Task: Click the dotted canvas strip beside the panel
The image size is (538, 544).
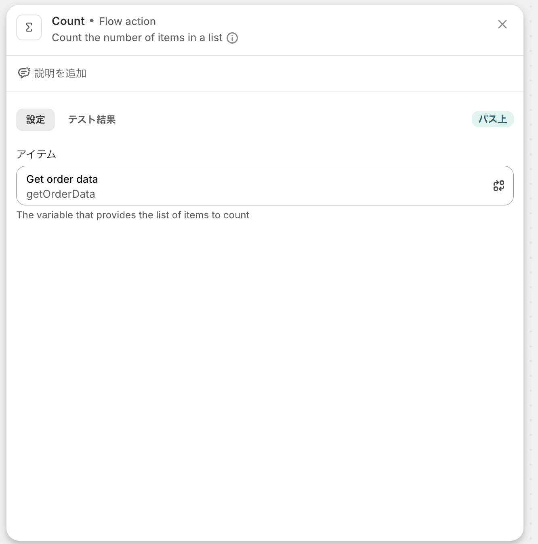Action: point(531,272)
